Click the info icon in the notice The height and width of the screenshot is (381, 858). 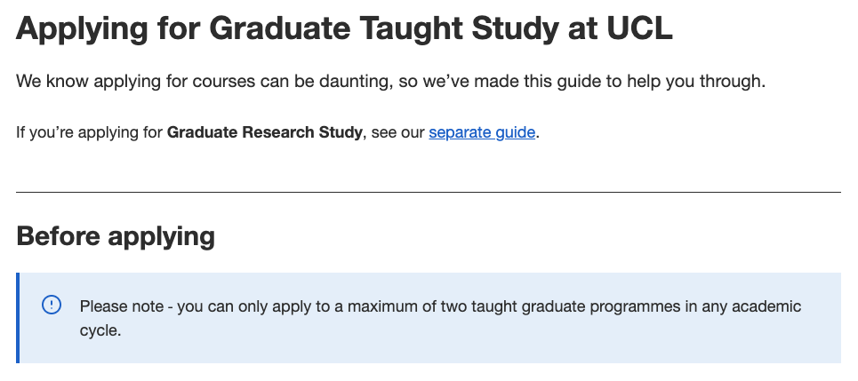pyautogui.click(x=52, y=306)
